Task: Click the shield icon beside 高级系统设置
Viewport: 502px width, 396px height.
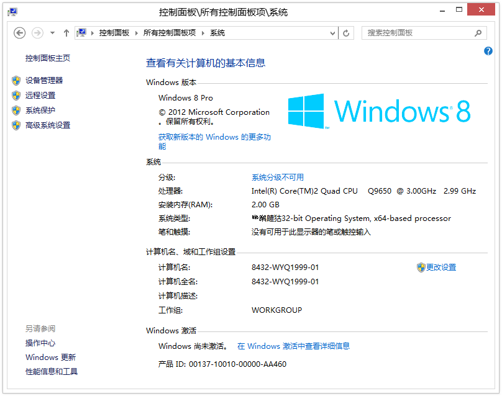Action: [16, 125]
